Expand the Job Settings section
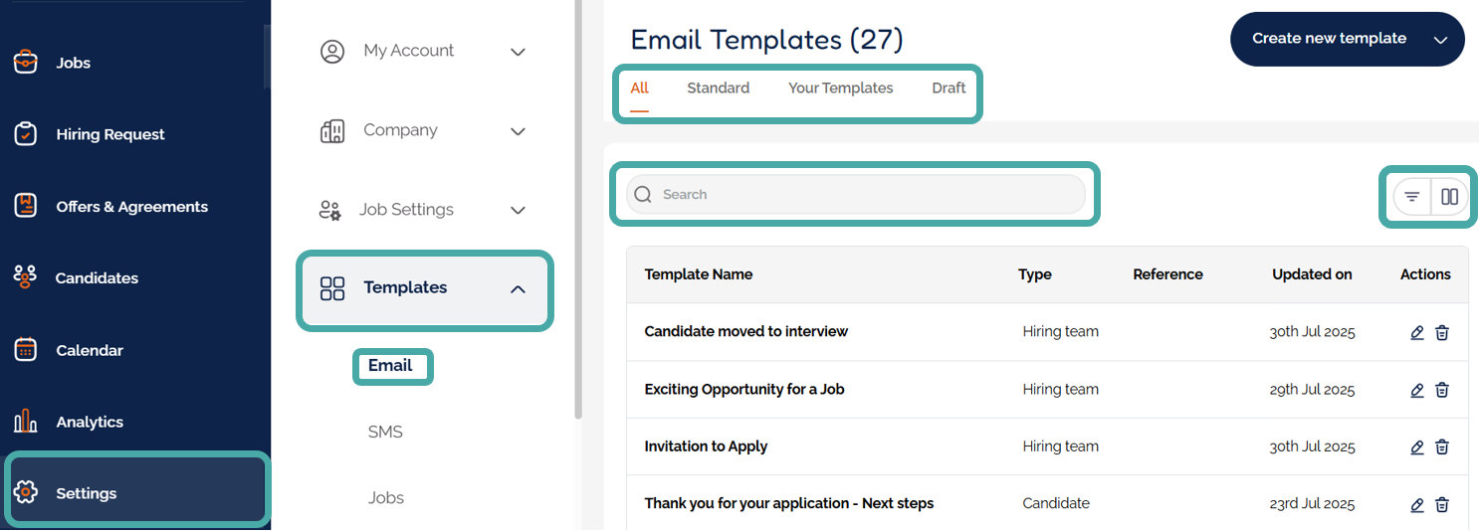 (518, 210)
